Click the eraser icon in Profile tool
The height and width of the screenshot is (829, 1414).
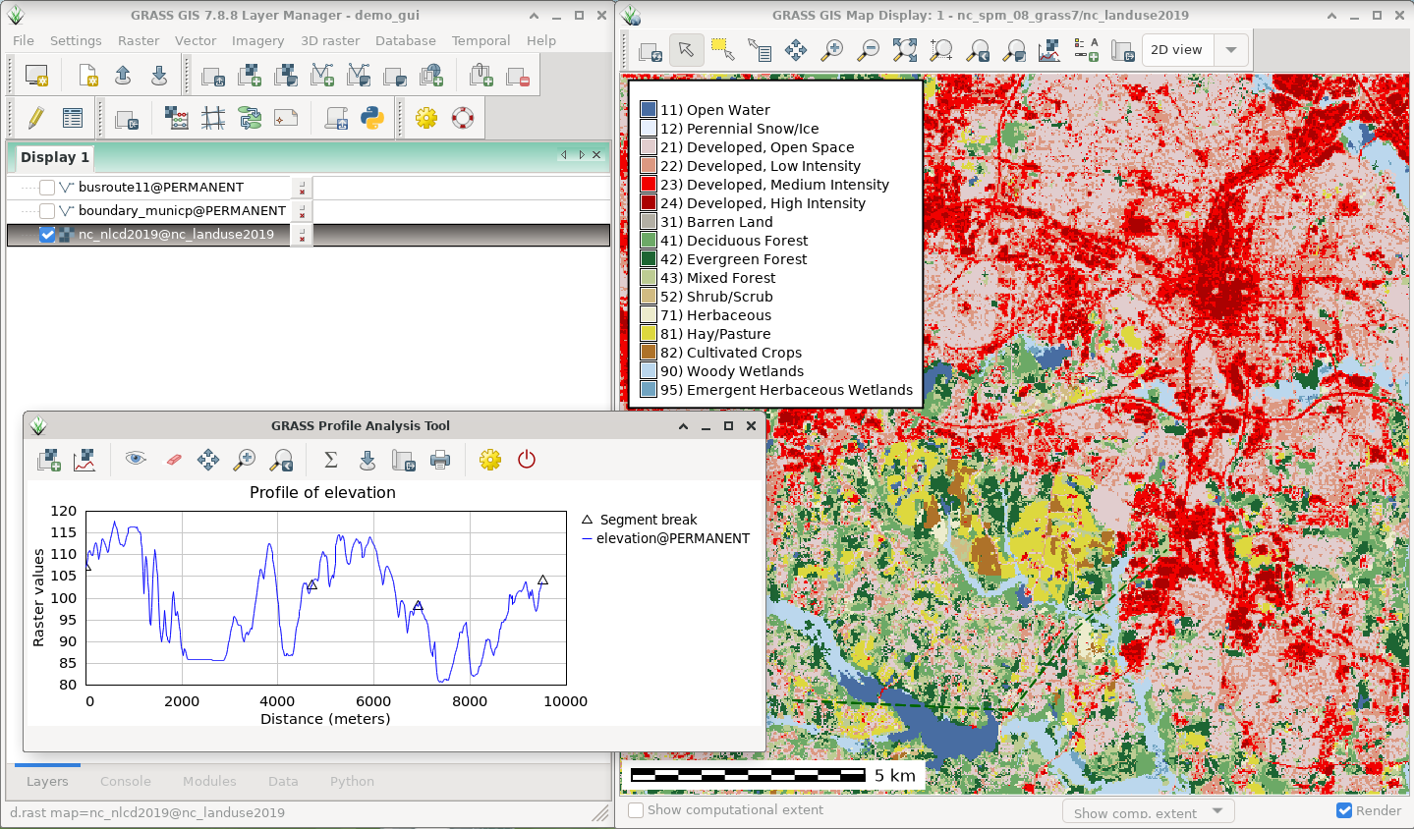point(173,460)
